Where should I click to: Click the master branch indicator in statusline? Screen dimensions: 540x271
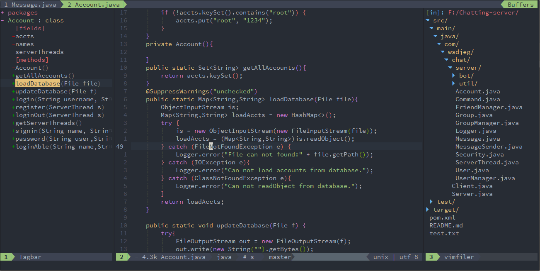coord(280,257)
